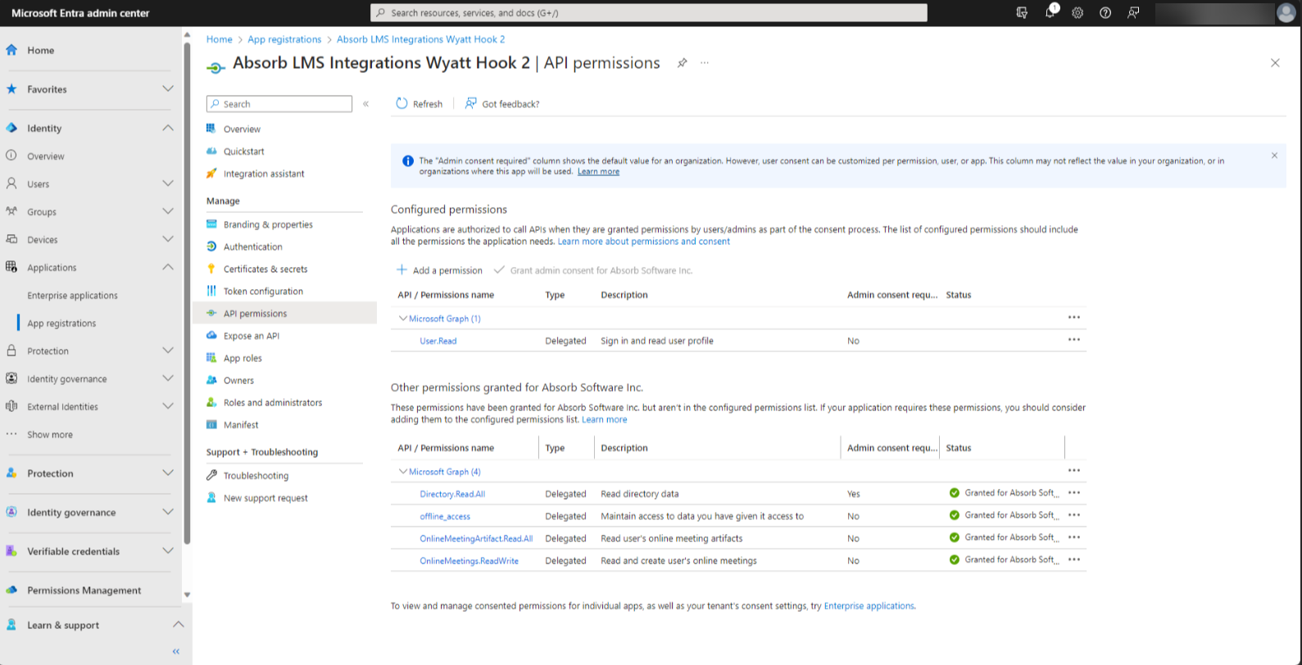This screenshot has height=665, width=1302.
Task: Click the left sidebar scrollbar
Action: (188, 295)
